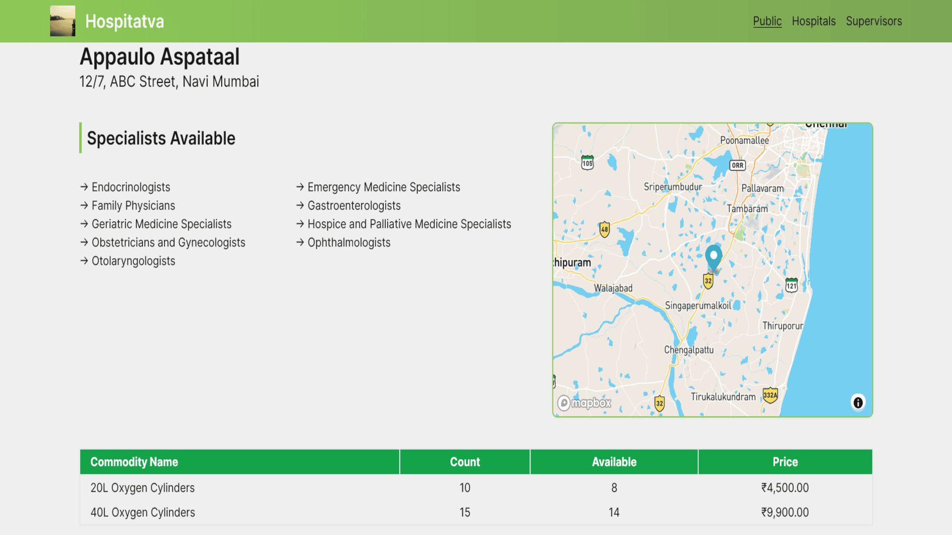Image resolution: width=952 pixels, height=535 pixels.
Task: Click the Price column header
Action: [785, 462]
